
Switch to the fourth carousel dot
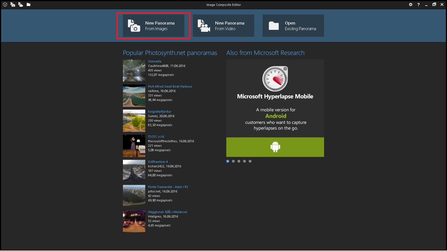(244, 161)
